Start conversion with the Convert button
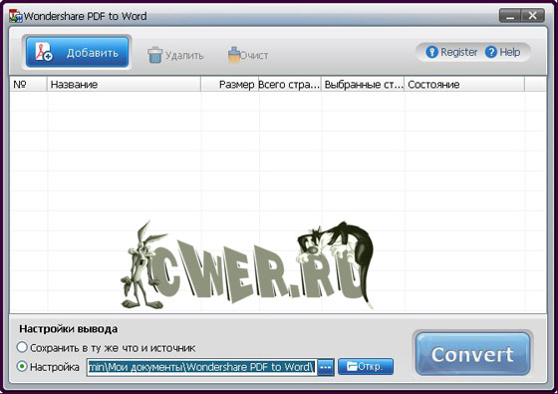 click(472, 354)
